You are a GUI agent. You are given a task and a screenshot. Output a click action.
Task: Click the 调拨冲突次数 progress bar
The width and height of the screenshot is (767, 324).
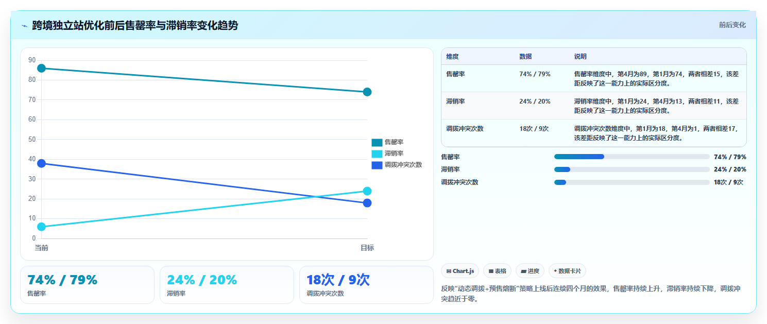(632, 182)
